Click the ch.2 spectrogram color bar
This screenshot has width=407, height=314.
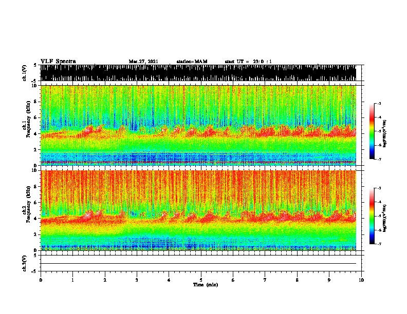coord(372,216)
